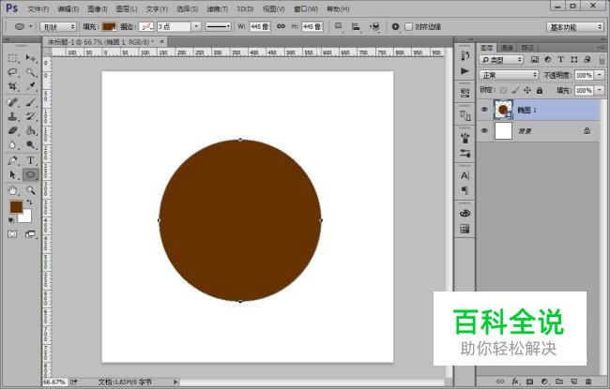Open the Edit (E) menu
Screen dimensions: 610x389
(x=69, y=8)
